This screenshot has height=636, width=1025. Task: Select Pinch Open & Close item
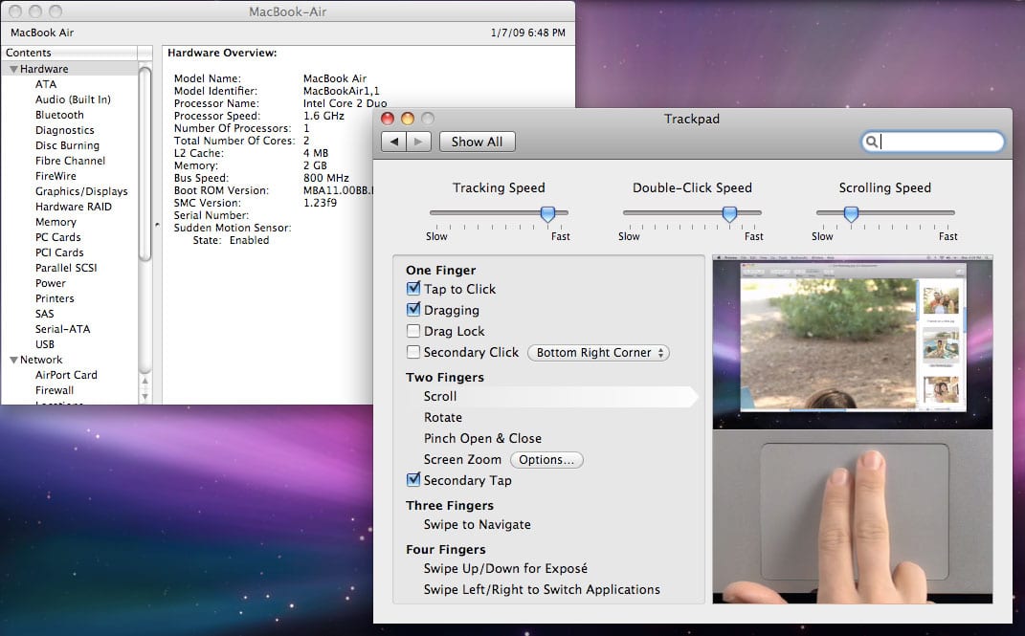pyautogui.click(x=482, y=438)
